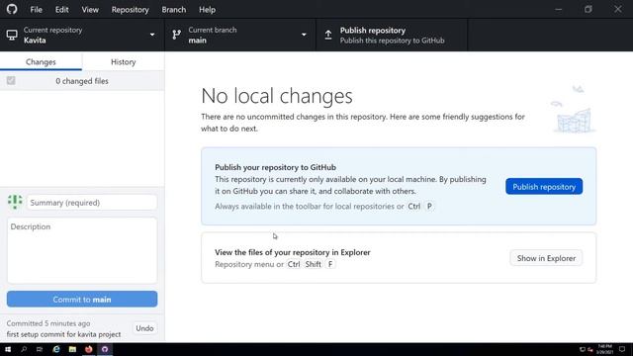Open Task View from the taskbar
This screenshot has height=356, width=633.
pos(40,349)
